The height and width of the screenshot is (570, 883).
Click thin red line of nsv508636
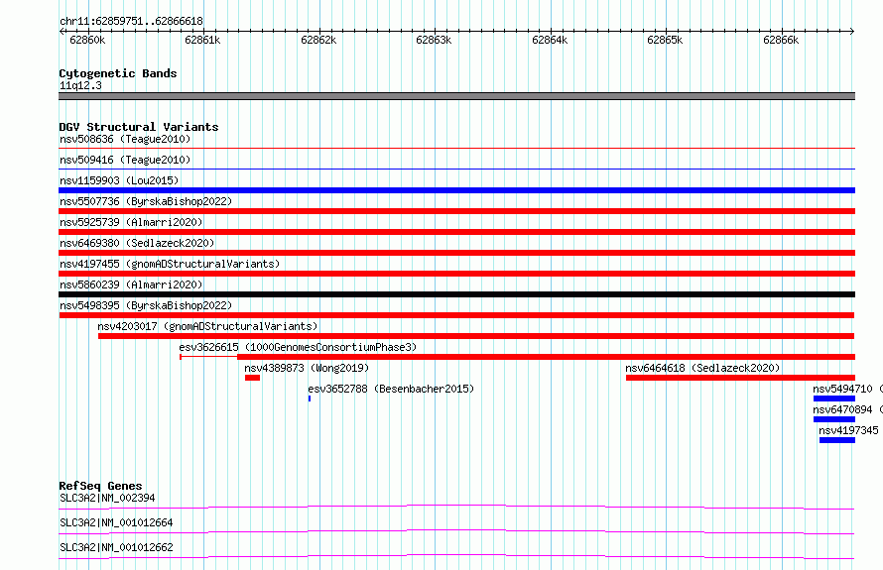click(x=456, y=149)
